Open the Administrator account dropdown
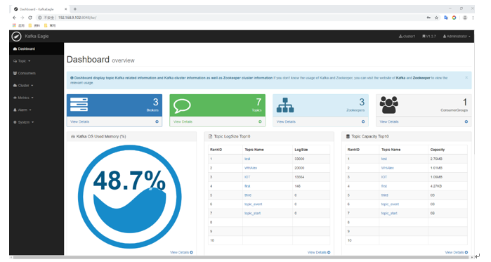 (x=457, y=37)
